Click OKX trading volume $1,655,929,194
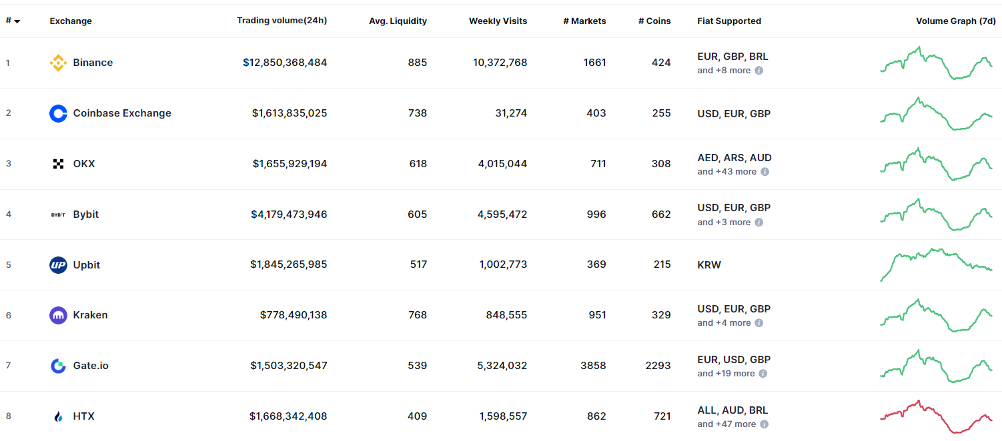The height and width of the screenshot is (441, 1002). tap(290, 164)
